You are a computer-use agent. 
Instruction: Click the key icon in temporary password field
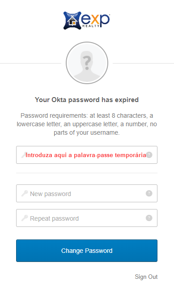pos(24,155)
